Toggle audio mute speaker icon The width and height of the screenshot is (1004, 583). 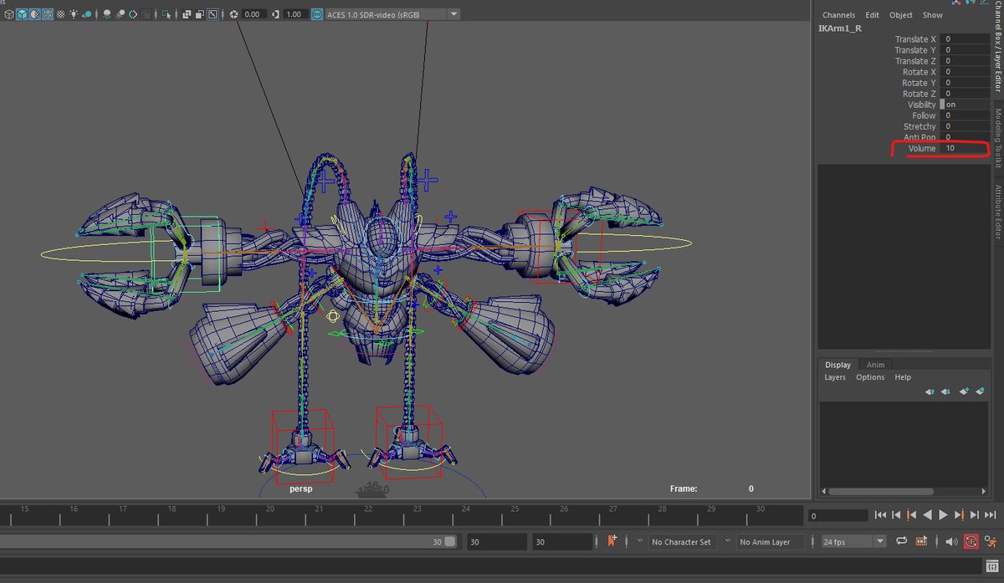pyautogui.click(x=951, y=541)
